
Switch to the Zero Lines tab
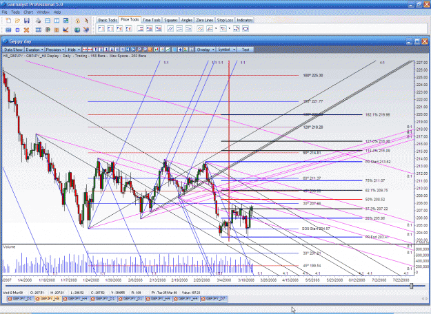point(205,20)
